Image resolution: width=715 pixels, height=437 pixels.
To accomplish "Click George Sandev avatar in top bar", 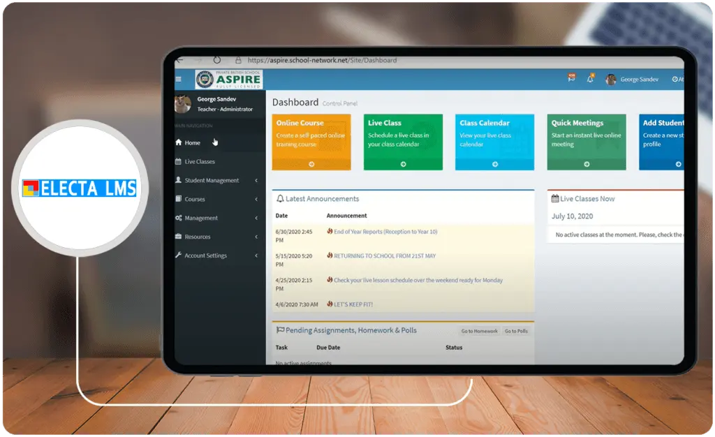I will coord(610,80).
